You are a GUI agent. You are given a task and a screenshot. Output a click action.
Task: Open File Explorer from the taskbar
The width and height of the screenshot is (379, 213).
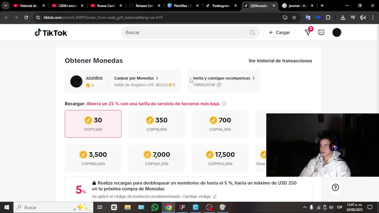pos(128,207)
